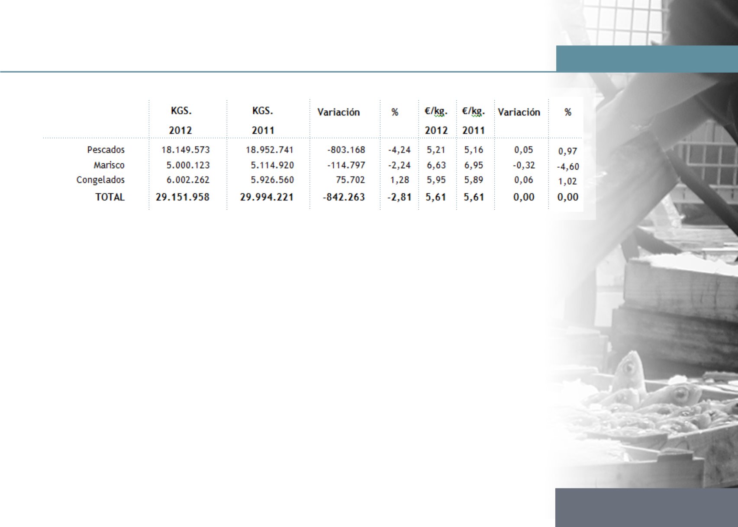Select the total variation -842.263
Image resolution: width=738 pixels, height=527 pixels.
pyautogui.click(x=344, y=197)
